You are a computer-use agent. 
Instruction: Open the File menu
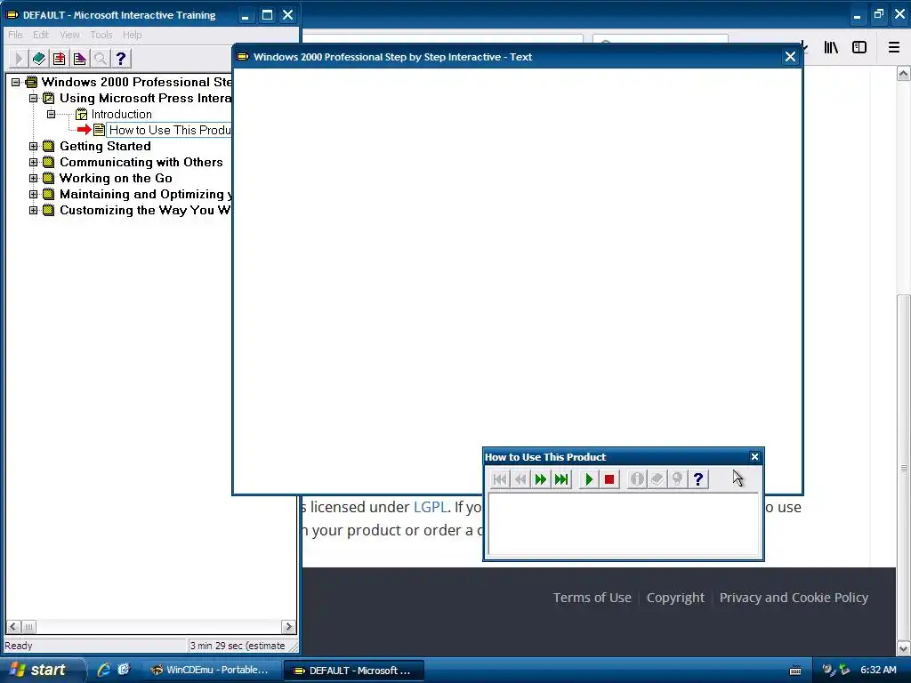(x=15, y=35)
